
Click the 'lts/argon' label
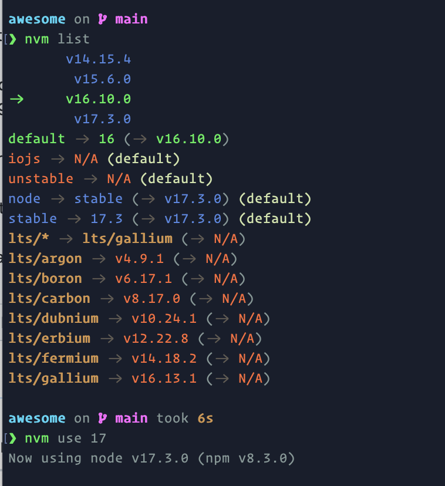tap(45, 259)
